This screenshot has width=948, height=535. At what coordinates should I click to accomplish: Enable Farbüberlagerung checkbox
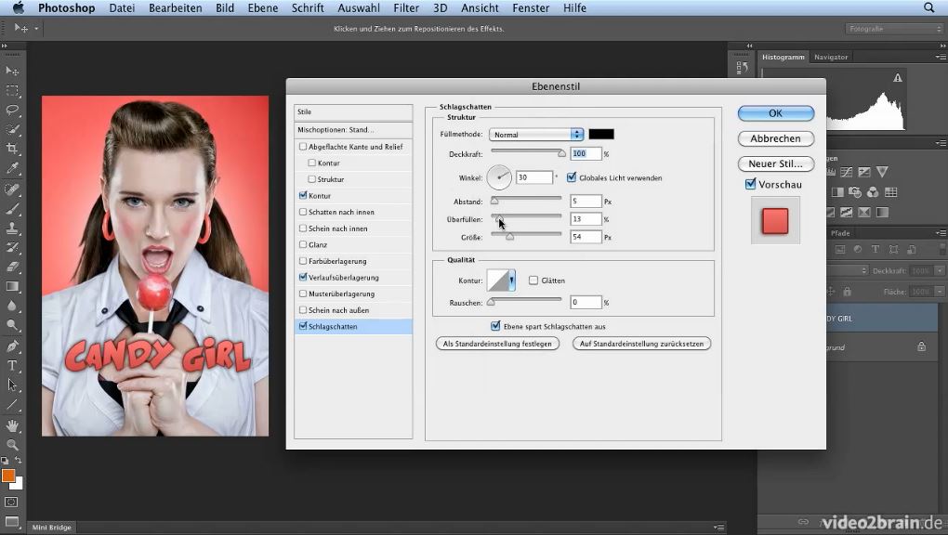[303, 261]
